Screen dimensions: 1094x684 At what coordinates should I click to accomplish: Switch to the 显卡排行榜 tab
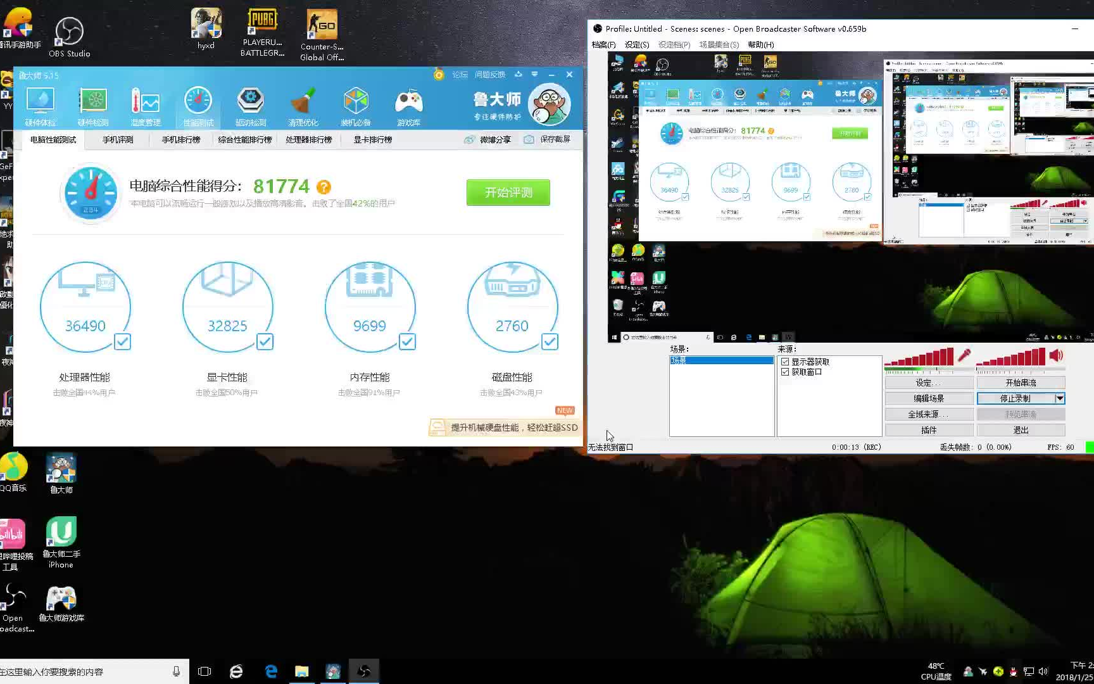pyautogui.click(x=372, y=139)
